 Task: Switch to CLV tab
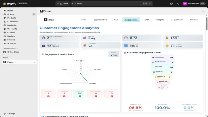[116, 20]
